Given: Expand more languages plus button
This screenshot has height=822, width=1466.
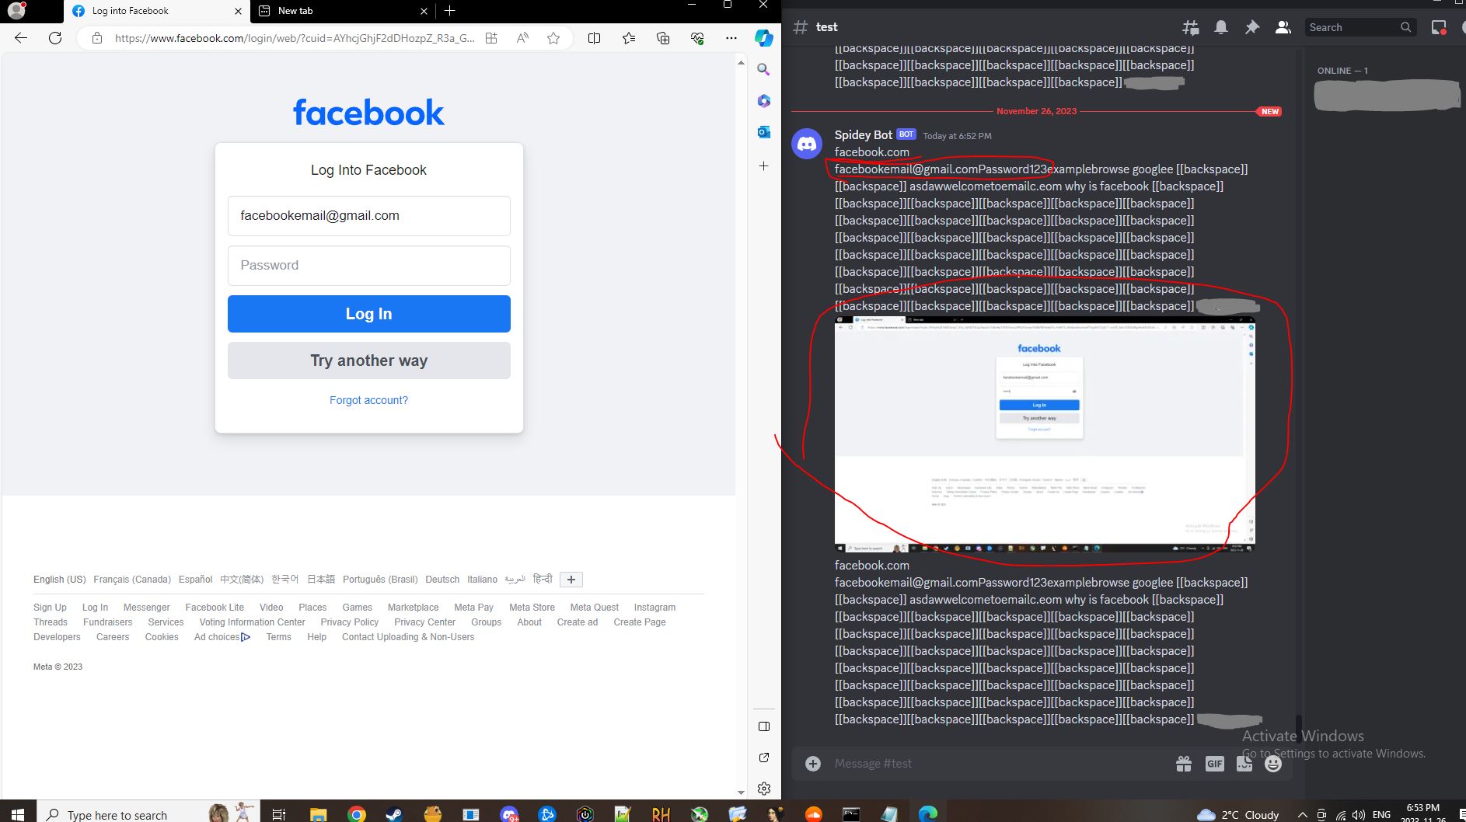Looking at the screenshot, I should tap(571, 580).
